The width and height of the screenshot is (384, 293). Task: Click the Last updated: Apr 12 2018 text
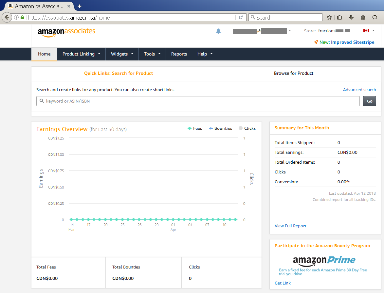click(352, 193)
